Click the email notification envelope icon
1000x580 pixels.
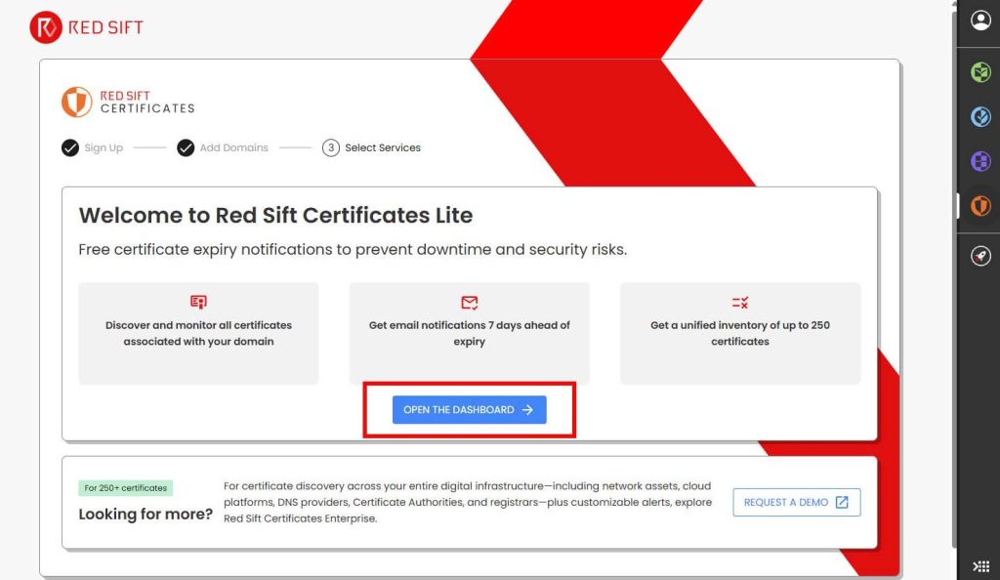coord(470,302)
